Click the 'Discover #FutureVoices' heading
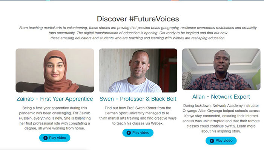Image resolution: width=264 pixels, height=150 pixels. pyautogui.click(x=138, y=19)
